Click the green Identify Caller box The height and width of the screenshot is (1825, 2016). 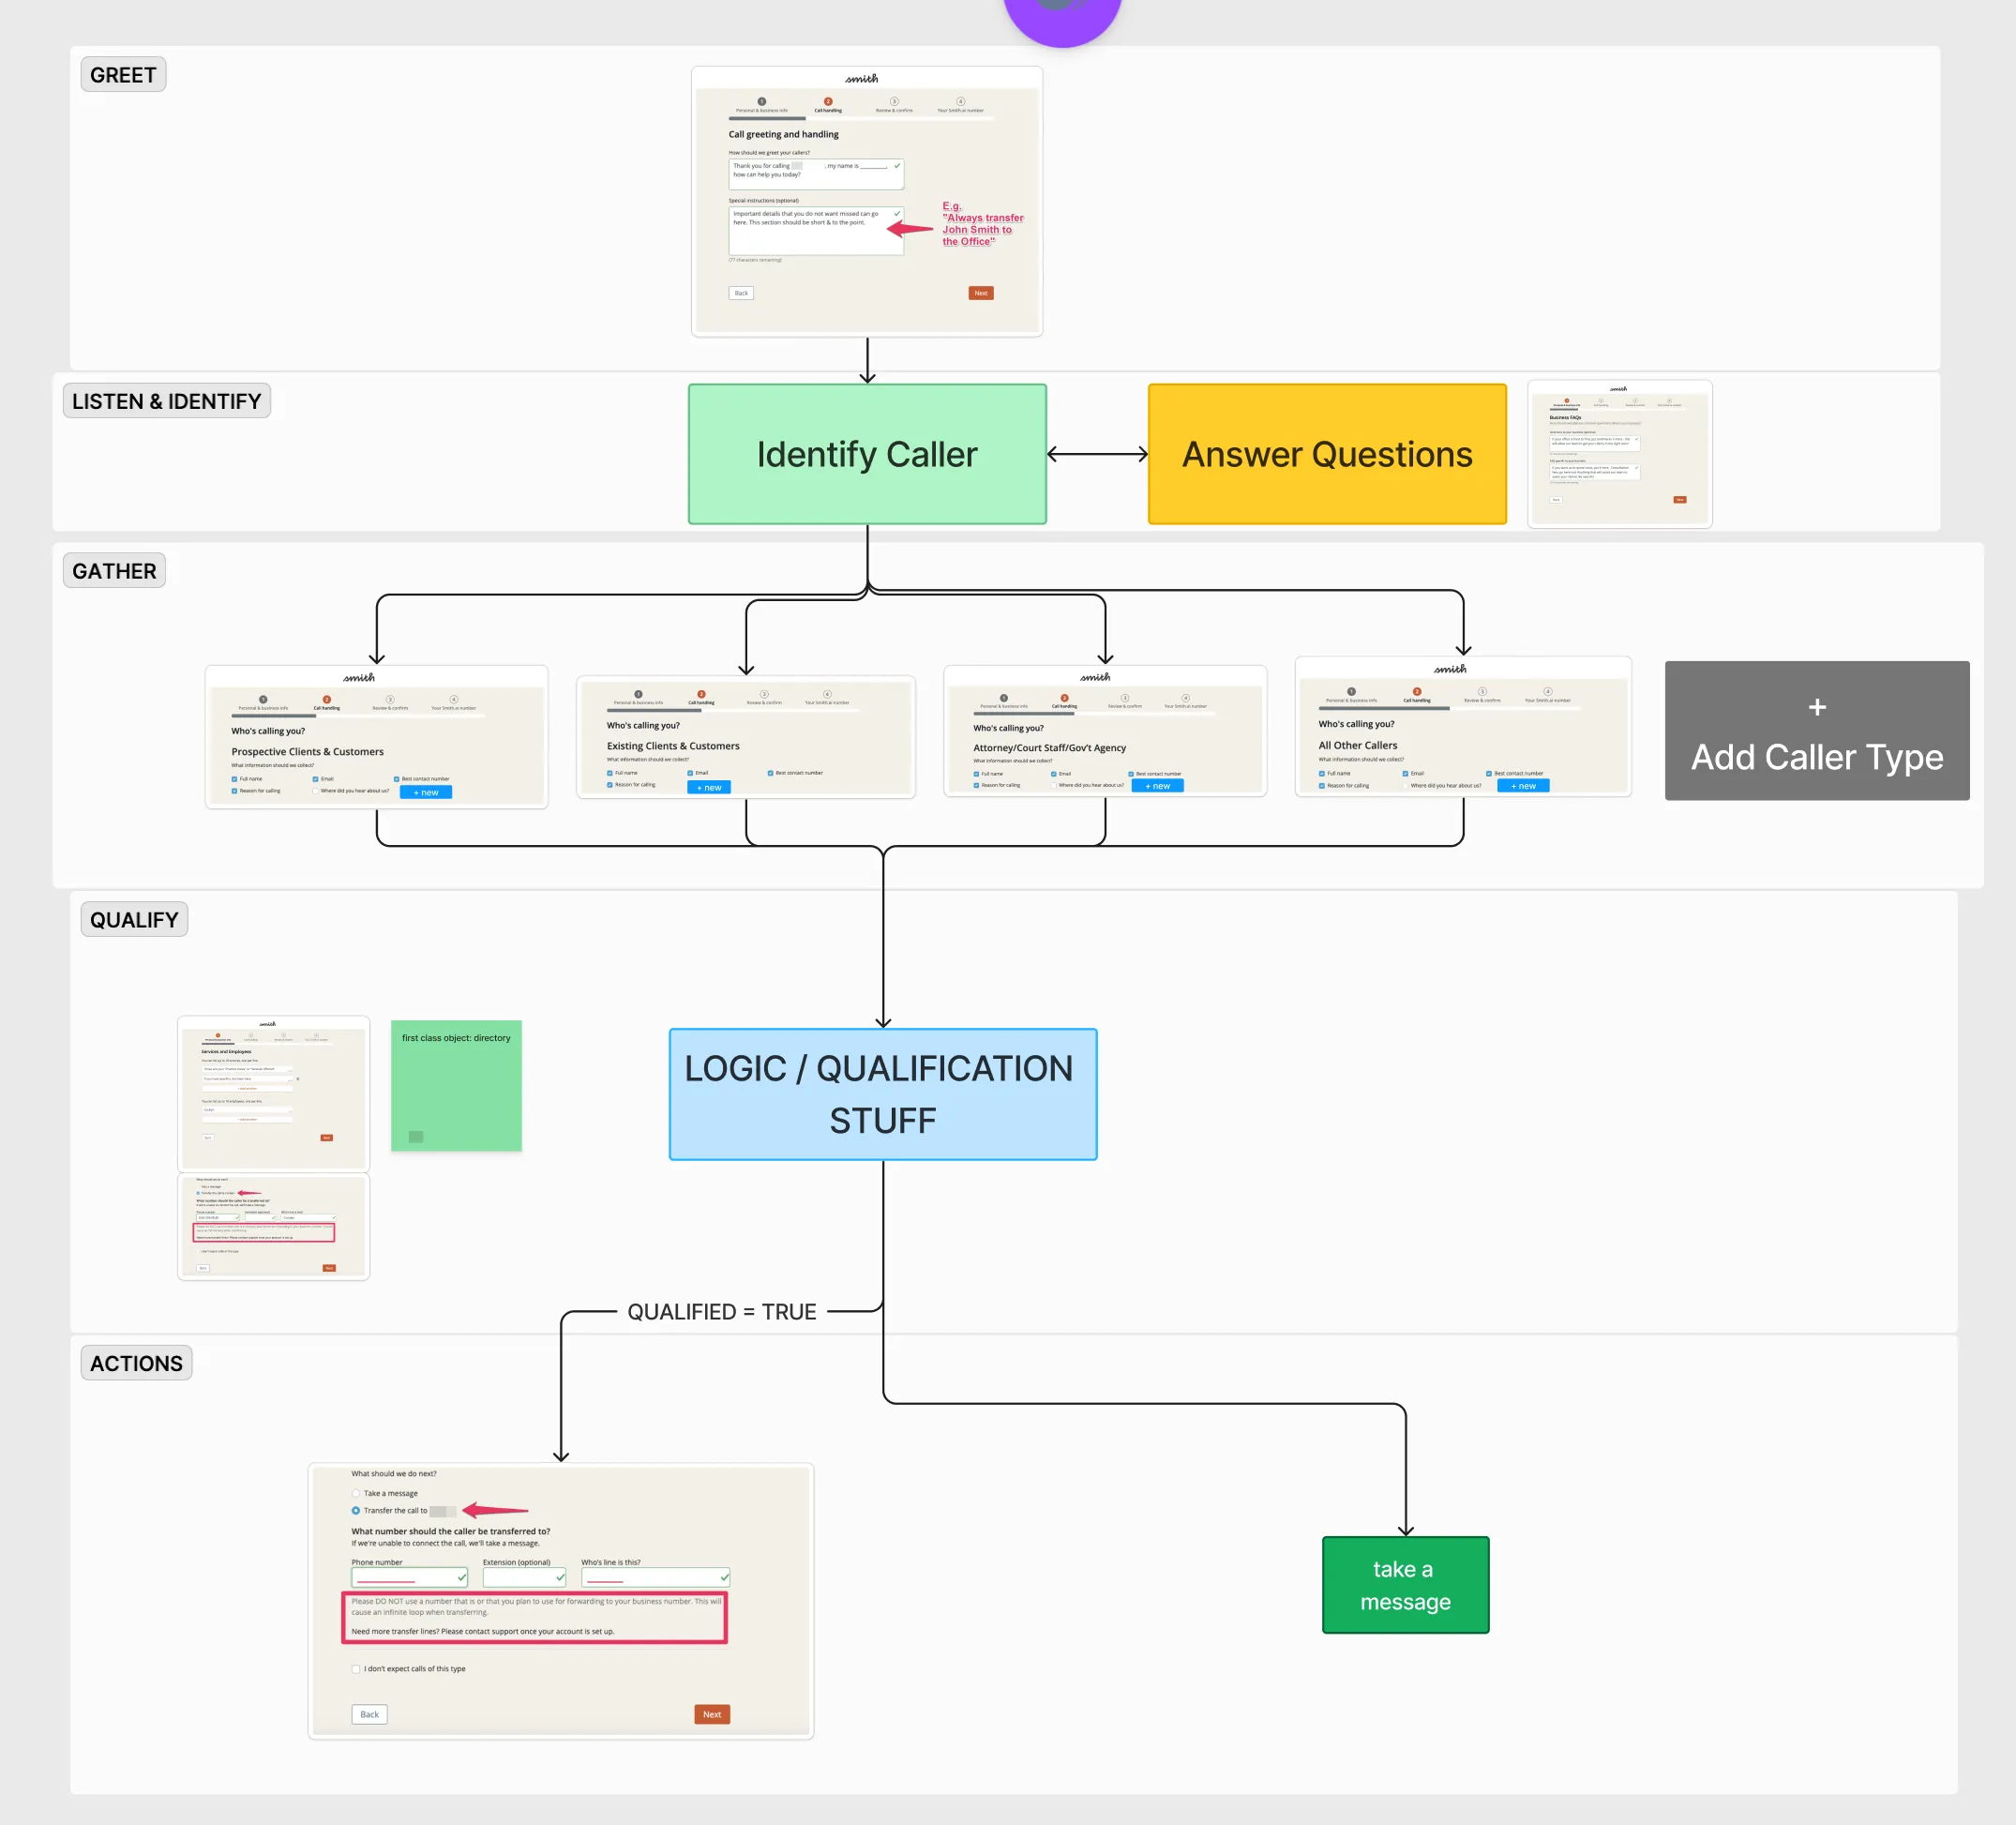(x=867, y=454)
